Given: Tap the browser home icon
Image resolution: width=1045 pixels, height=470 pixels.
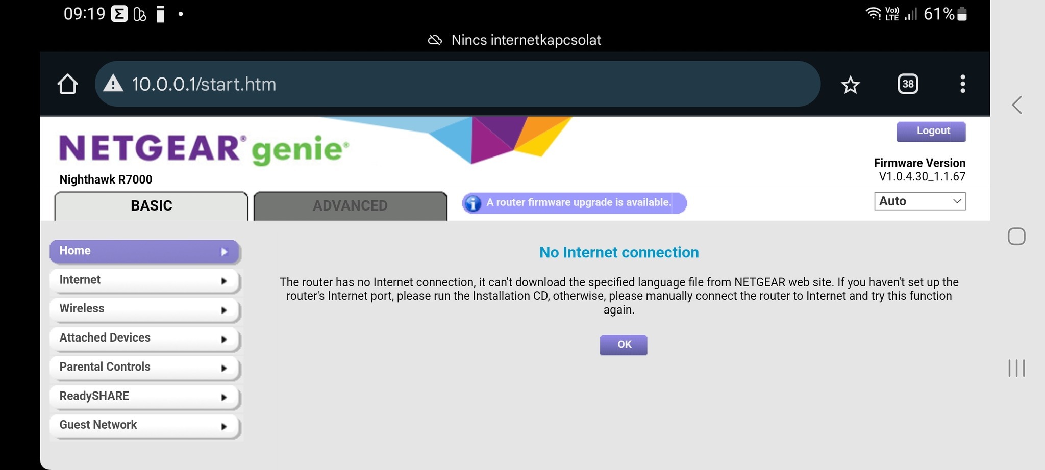Looking at the screenshot, I should point(67,84).
